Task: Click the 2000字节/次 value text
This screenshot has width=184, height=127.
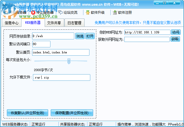Action: (43, 70)
